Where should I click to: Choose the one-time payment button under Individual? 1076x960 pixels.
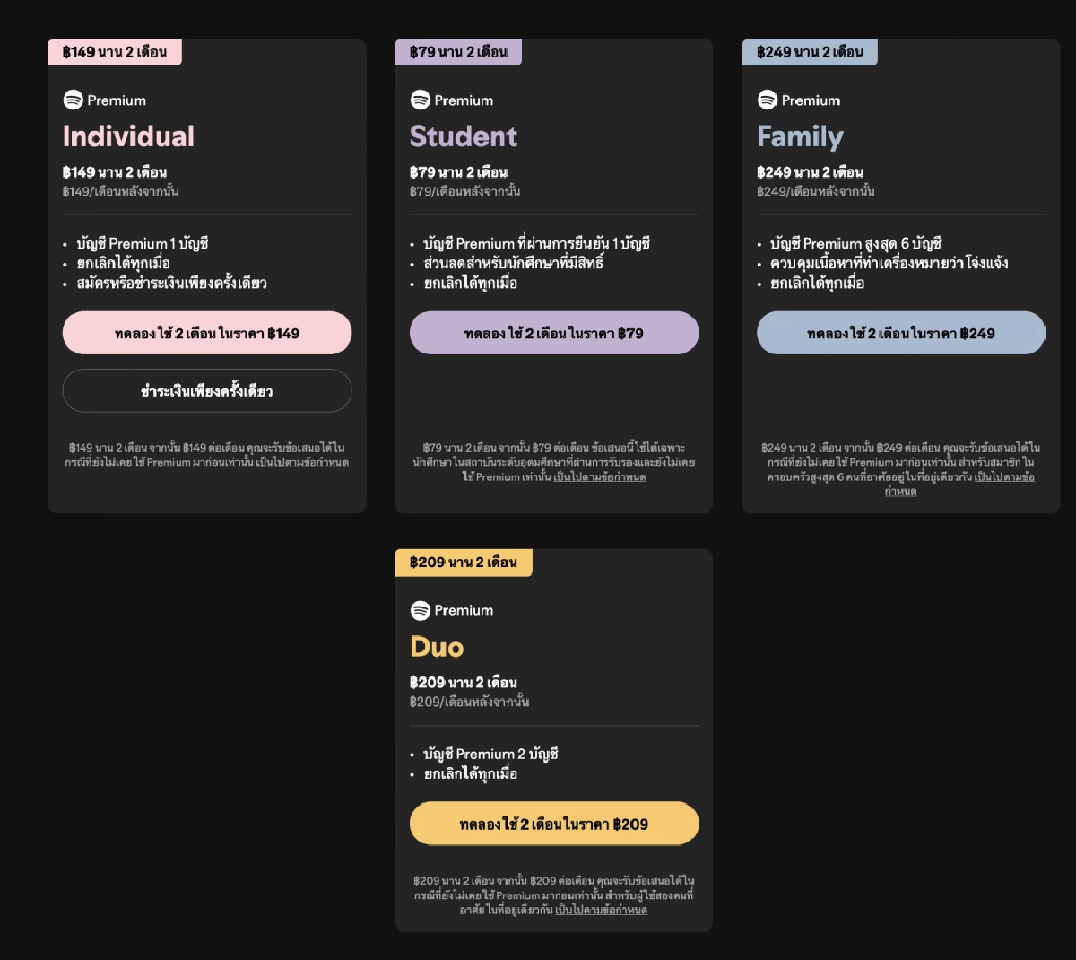pyautogui.click(x=207, y=390)
